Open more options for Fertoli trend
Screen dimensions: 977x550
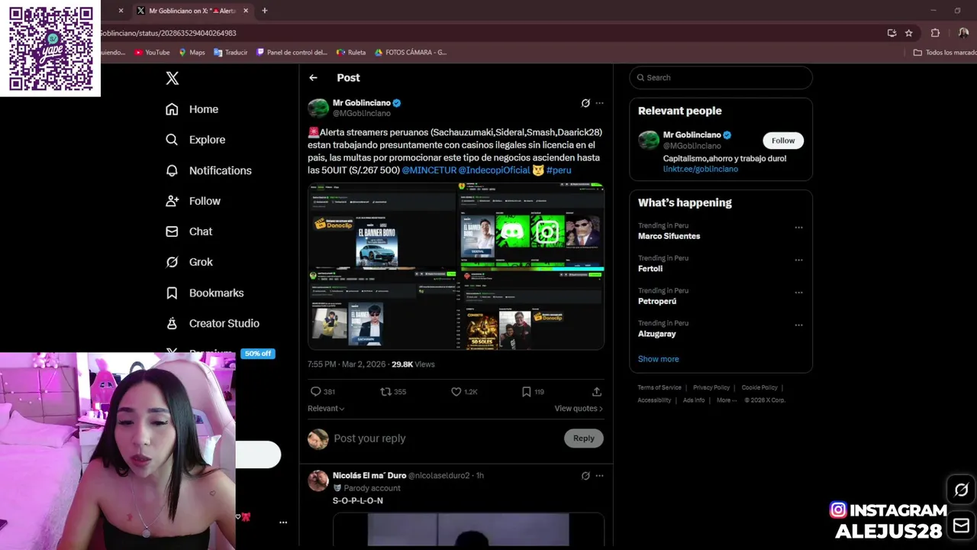pyautogui.click(x=798, y=260)
